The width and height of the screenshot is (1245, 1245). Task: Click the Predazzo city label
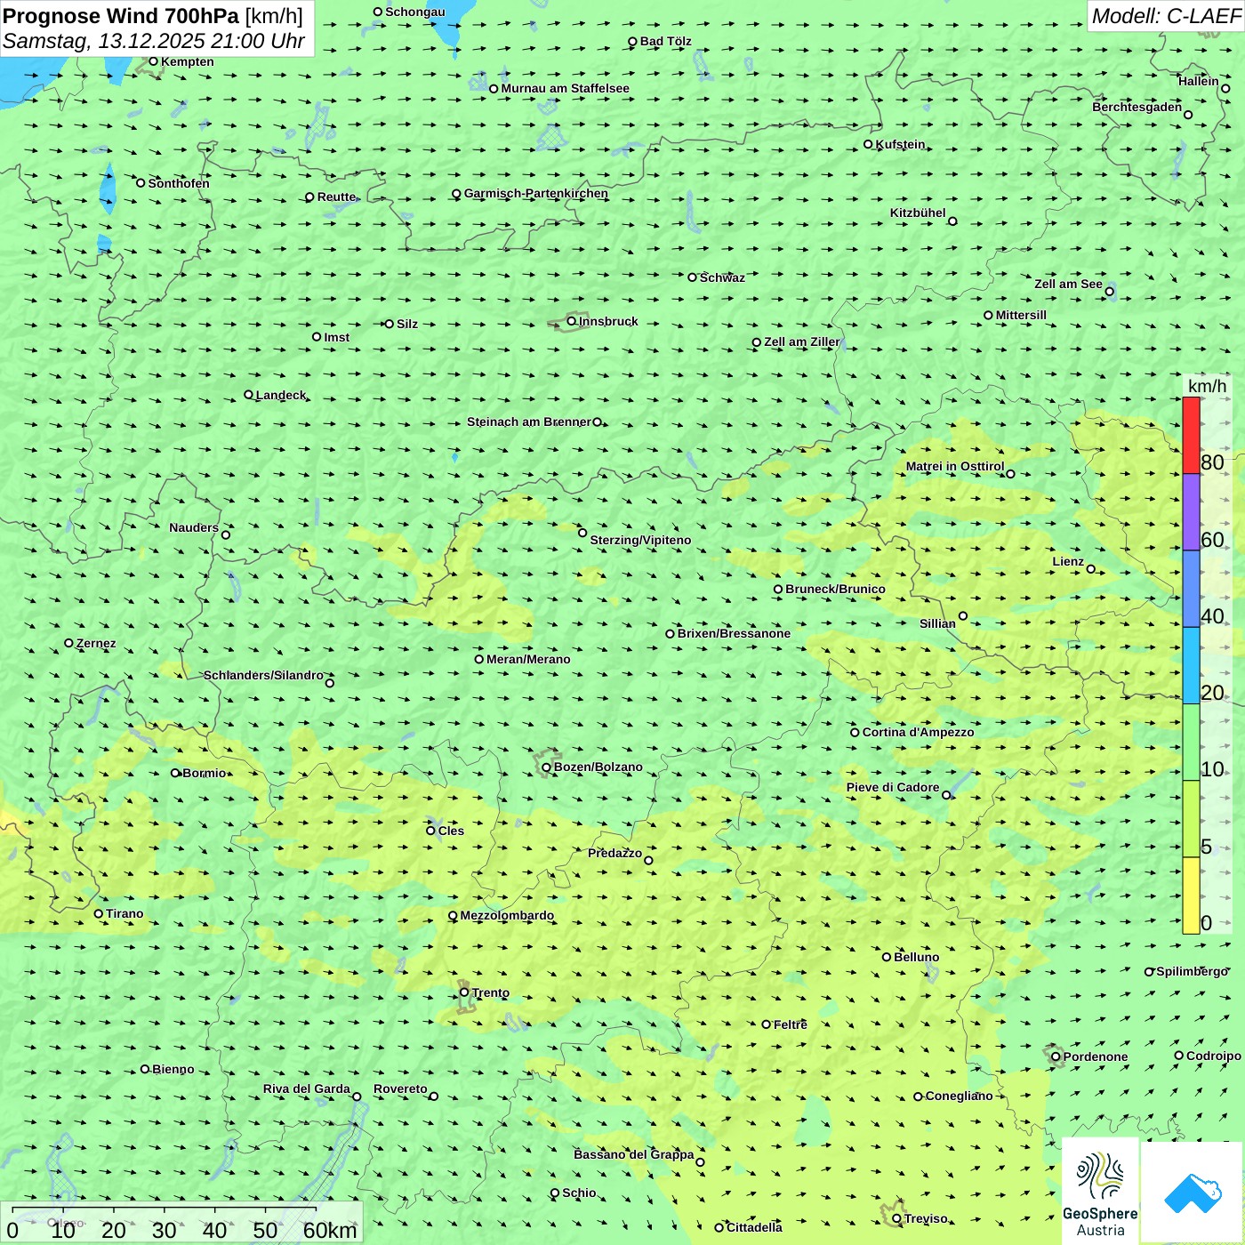614,853
